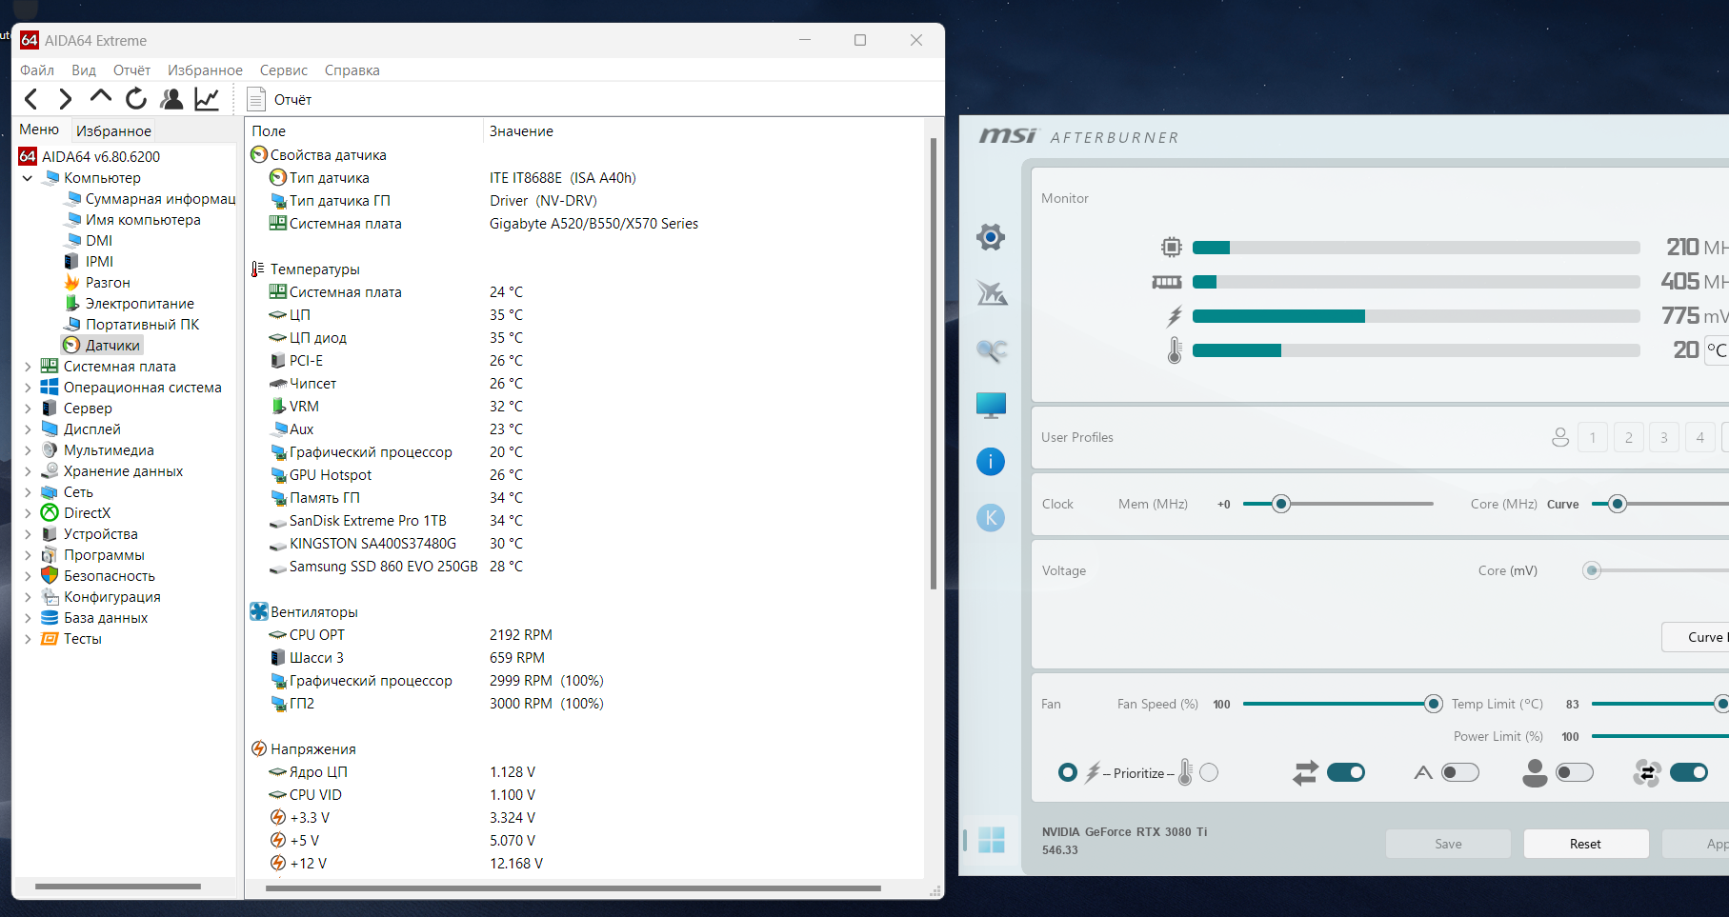
Task: Click the Отчёт toolbar button
Action: pyautogui.click(x=279, y=99)
